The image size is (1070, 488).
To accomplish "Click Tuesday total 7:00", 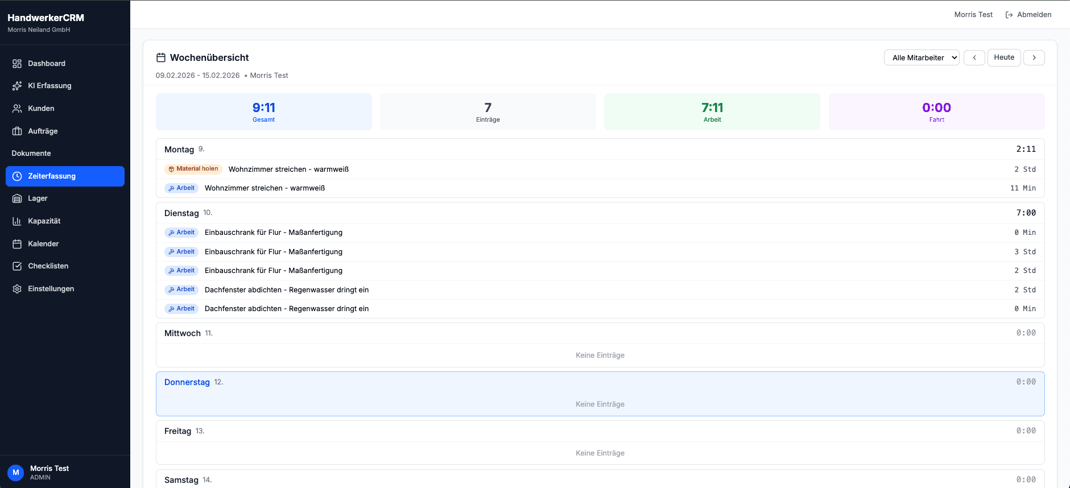I will coord(1026,213).
